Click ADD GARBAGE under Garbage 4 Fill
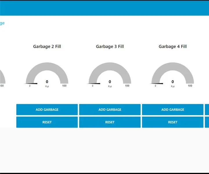Viewport: 209px width, 174px height. point(172,110)
